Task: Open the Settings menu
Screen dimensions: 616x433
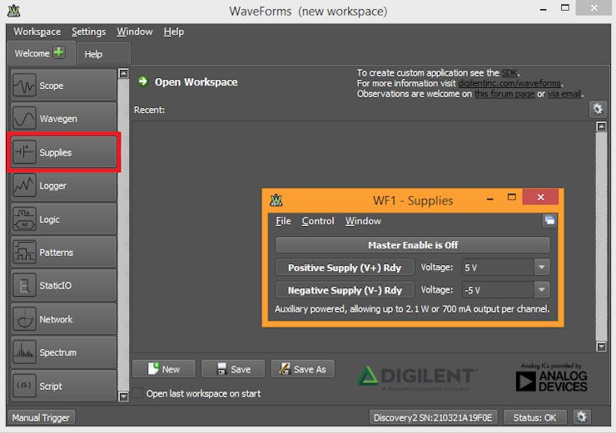Action: point(89,32)
